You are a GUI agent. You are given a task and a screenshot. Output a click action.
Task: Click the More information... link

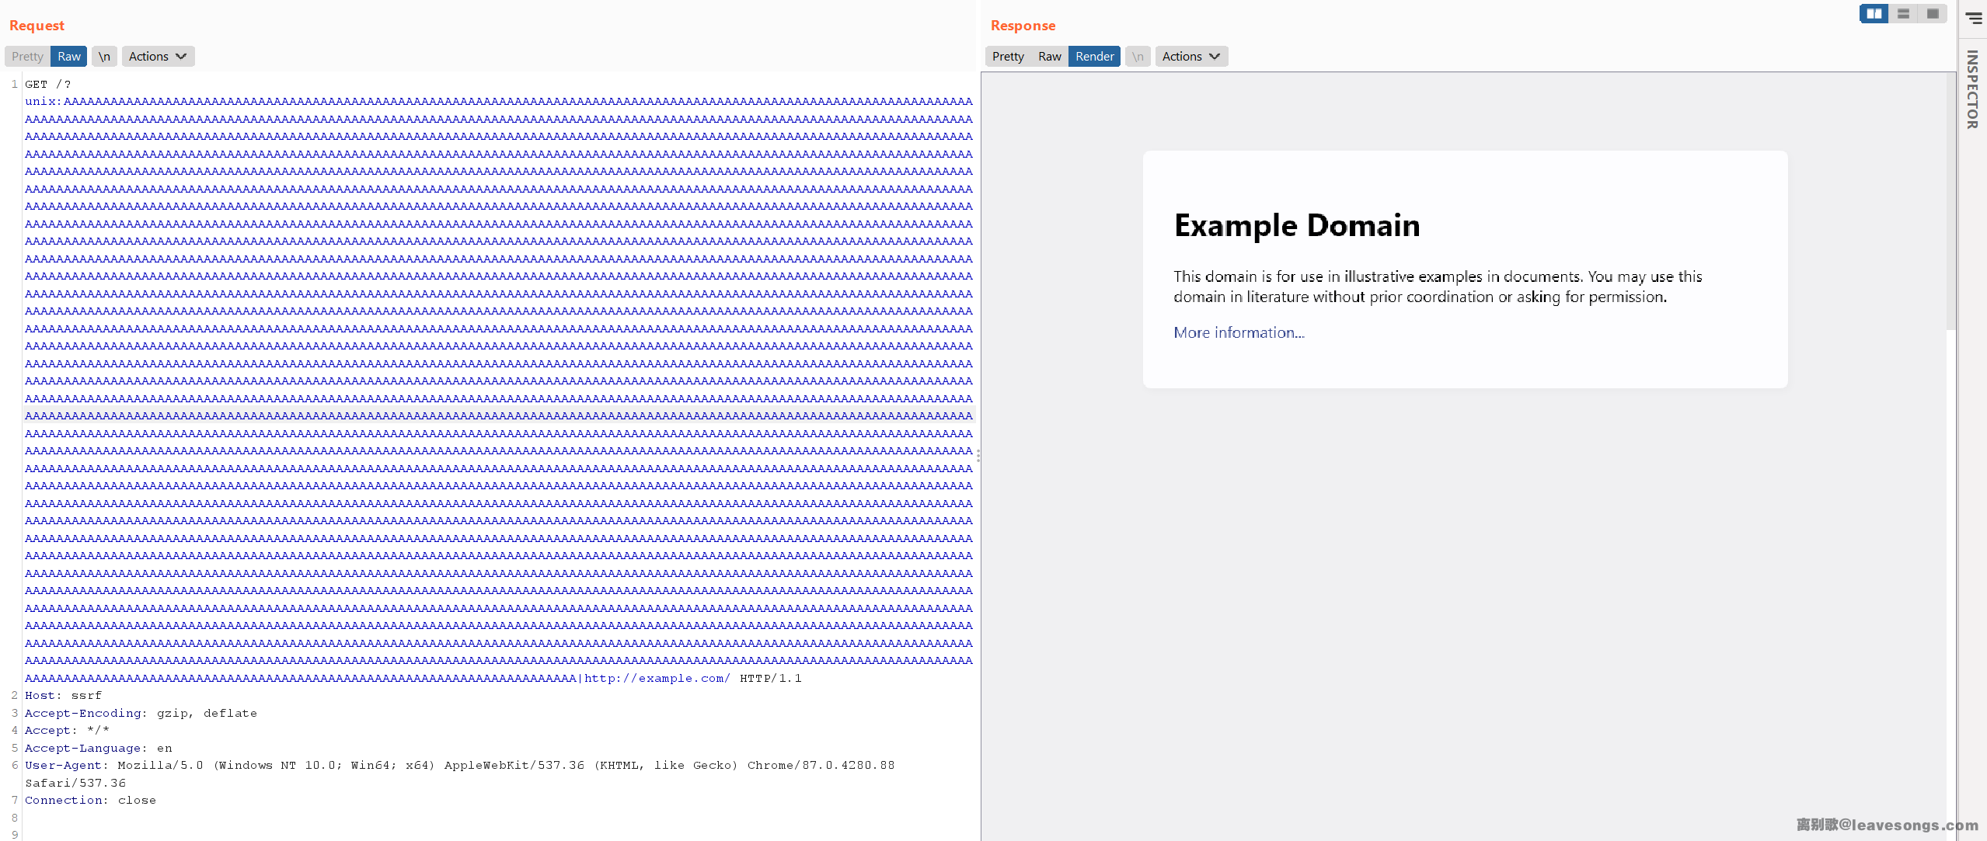tap(1239, 332)
